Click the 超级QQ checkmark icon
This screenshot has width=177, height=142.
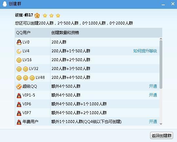[x=19, y=87]
